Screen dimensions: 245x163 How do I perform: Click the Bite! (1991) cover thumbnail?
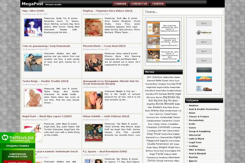click(33, 27)
